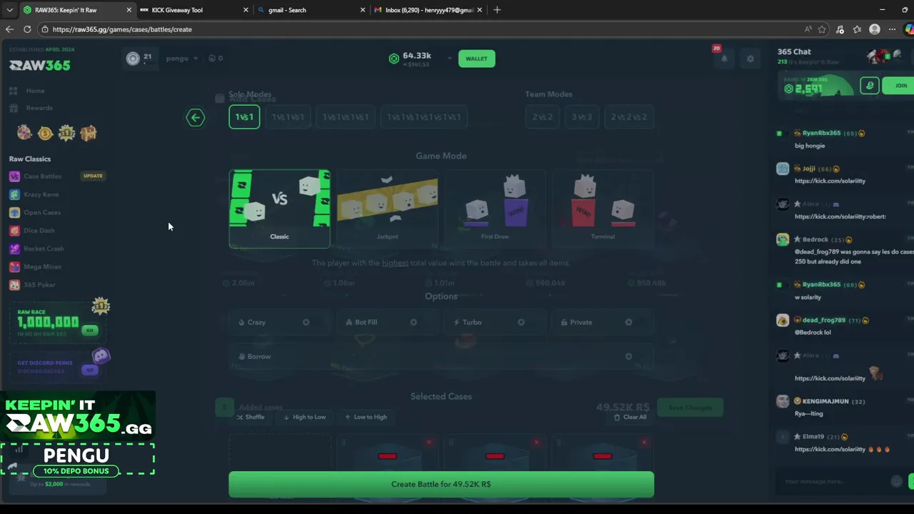This screenshot has height=514, width=914.
Task: Select the 3 vs 3 team mode
Action: click(x=581, y=117)
